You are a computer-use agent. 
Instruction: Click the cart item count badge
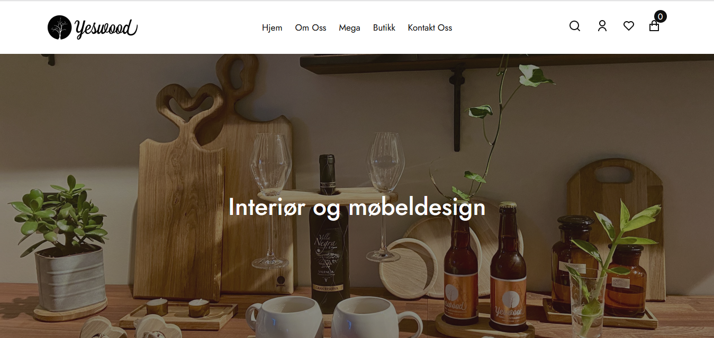[660, 16]
